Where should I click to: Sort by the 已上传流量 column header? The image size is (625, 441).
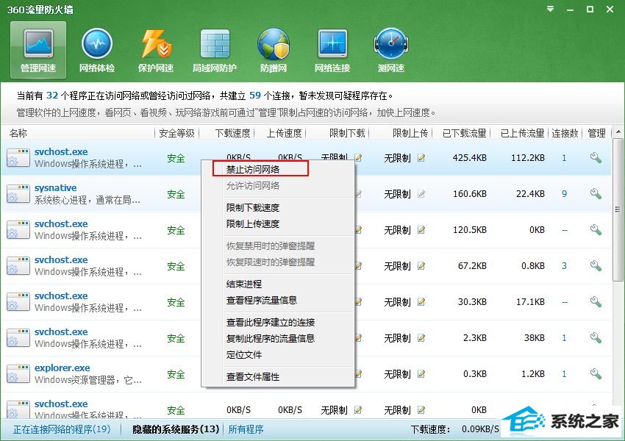tap(523, 133)
